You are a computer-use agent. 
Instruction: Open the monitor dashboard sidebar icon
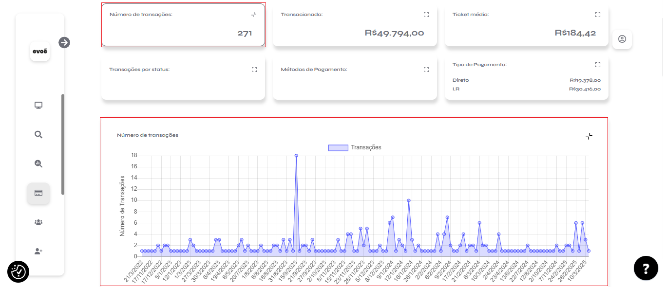point(38,105)
